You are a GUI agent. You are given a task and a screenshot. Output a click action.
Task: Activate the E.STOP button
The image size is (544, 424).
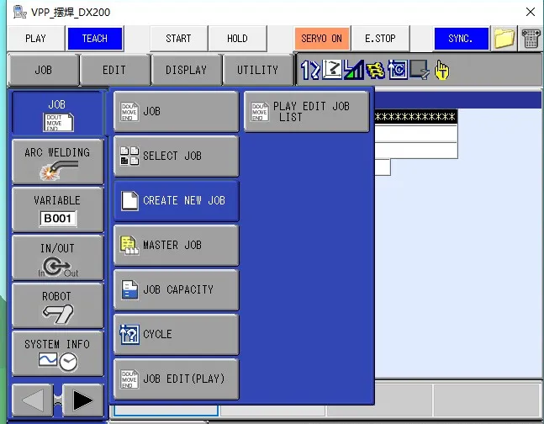point(380,38)
